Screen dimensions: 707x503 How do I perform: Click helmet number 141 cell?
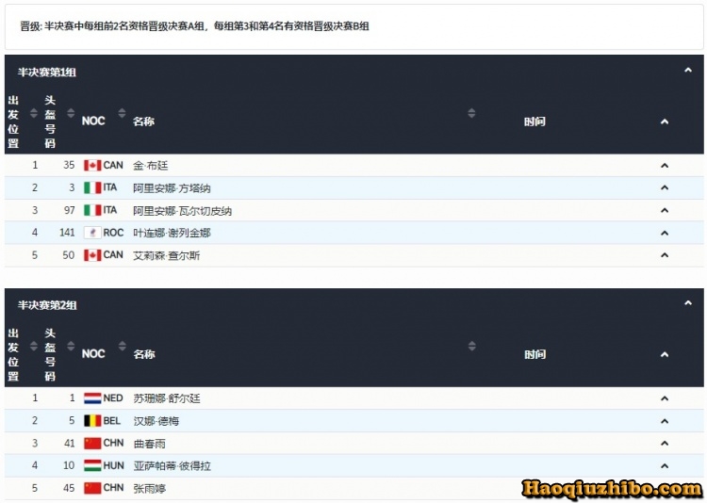pyautogui.click(x=67, y=233)
